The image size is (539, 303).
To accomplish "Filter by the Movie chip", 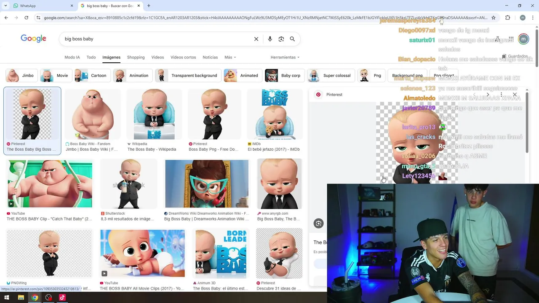I will [x=55, y=75].
